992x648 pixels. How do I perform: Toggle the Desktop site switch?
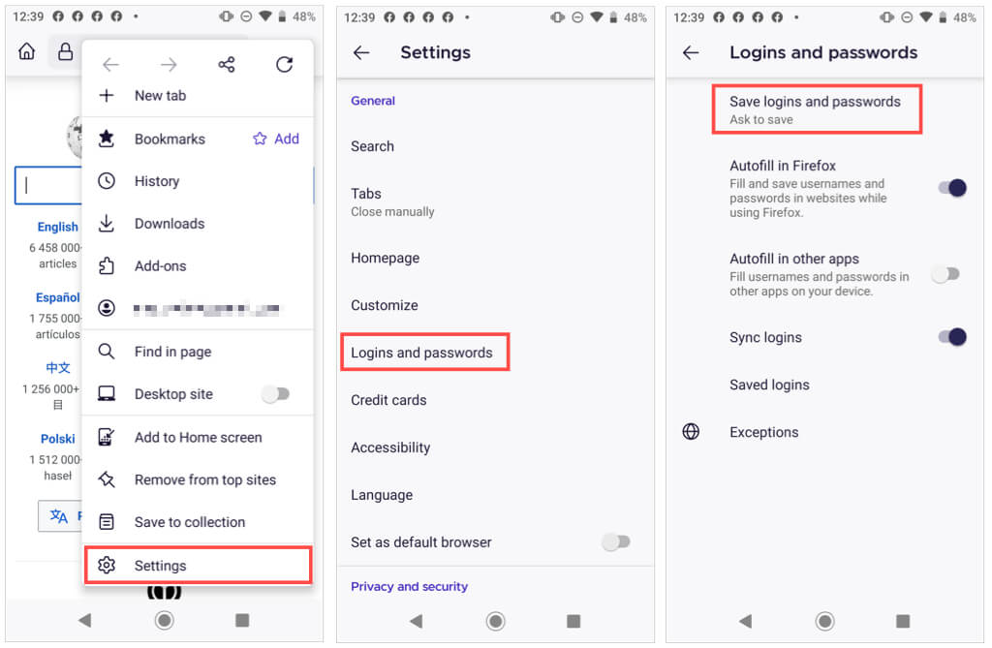click(276, 394)
